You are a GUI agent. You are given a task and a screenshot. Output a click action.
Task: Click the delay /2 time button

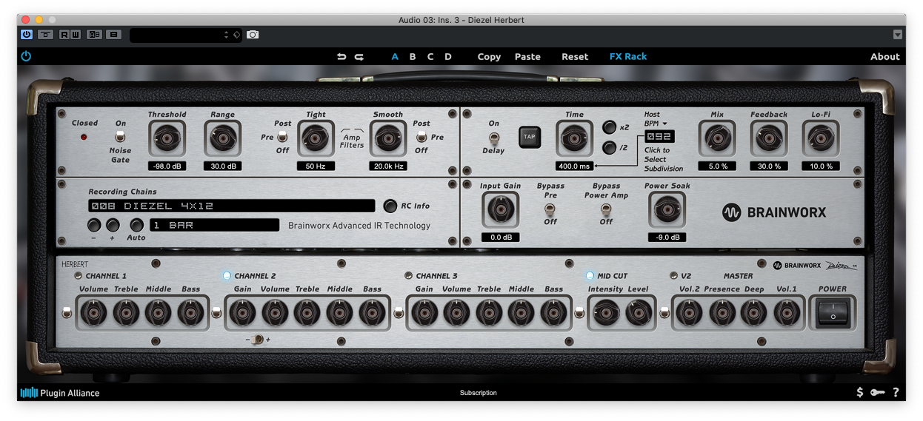click(610, 148)
